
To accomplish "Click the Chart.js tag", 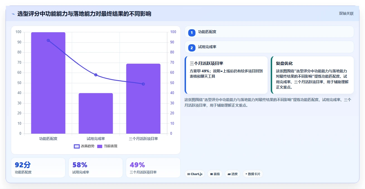I will (195, 174).
